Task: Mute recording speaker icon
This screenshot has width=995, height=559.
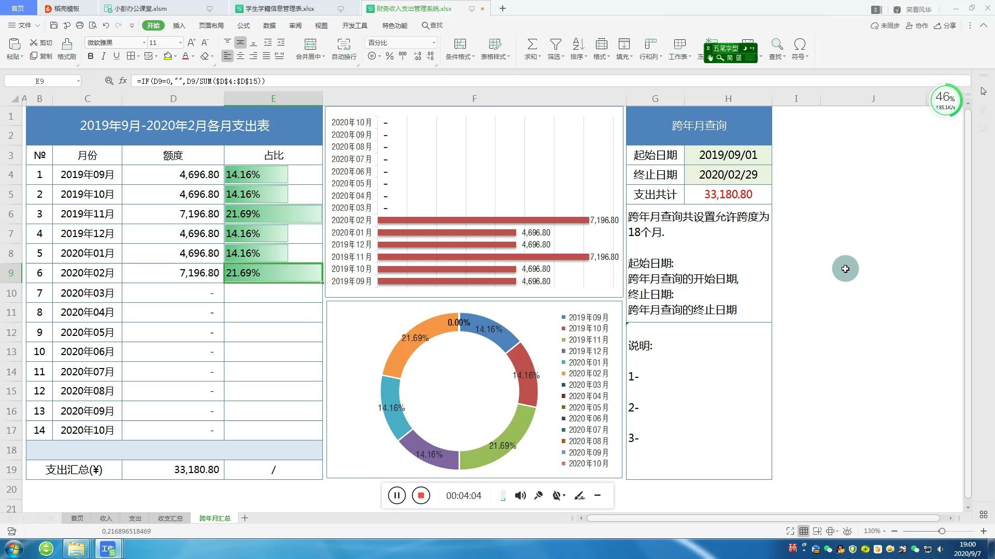Action: pyautogui.click(x=520, y=496)
